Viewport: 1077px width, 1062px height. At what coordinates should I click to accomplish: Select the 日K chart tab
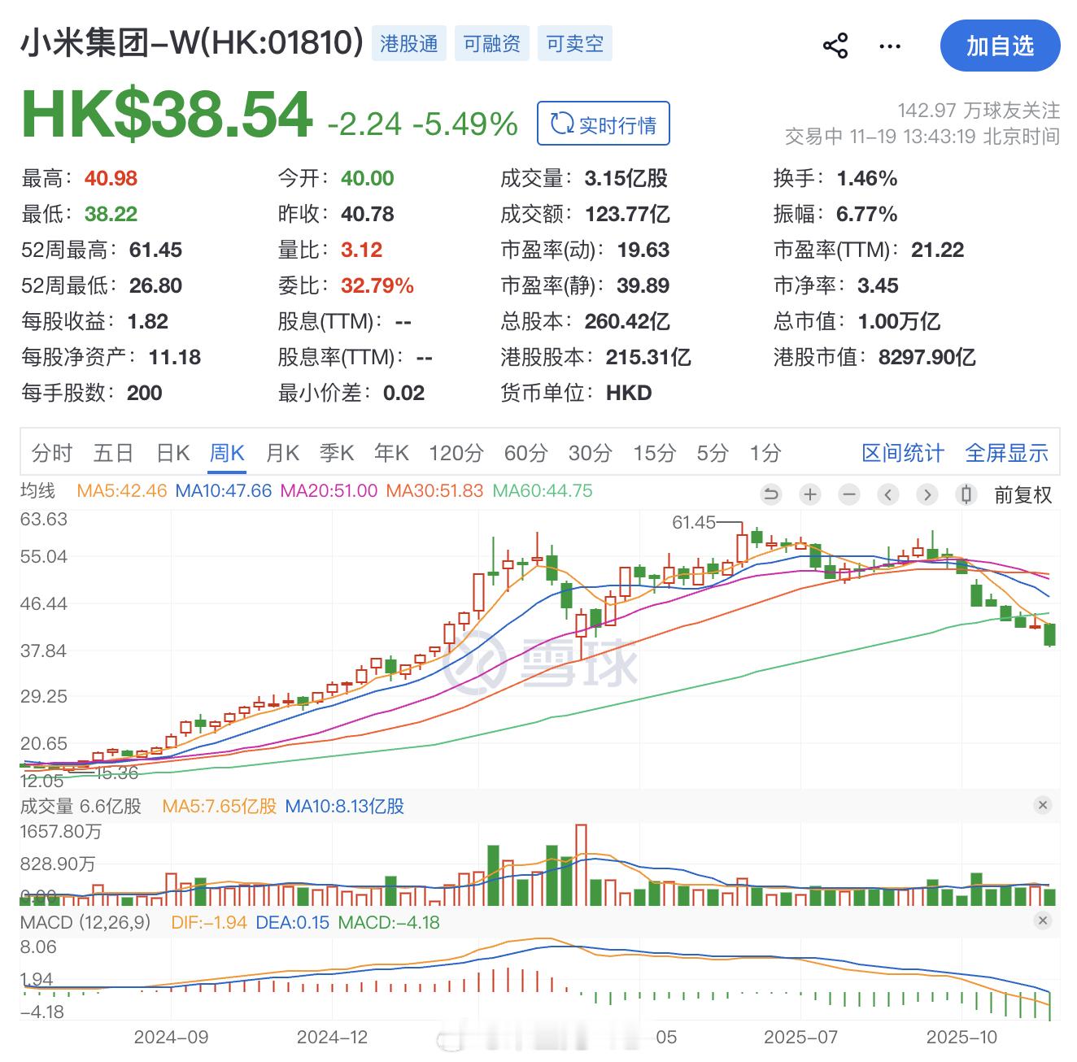tap(172, 453)
